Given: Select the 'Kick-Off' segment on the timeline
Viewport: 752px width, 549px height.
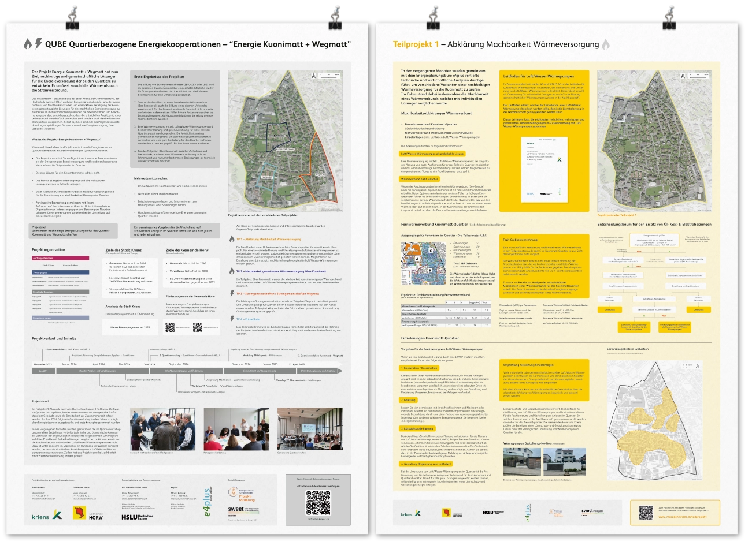Looking at the screenshot, I should (43, 371).
